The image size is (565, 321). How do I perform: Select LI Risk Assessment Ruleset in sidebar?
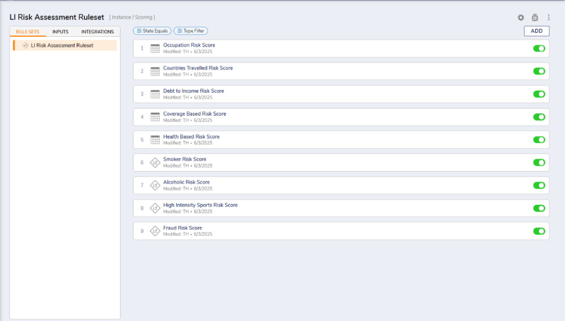click(62, 45)
